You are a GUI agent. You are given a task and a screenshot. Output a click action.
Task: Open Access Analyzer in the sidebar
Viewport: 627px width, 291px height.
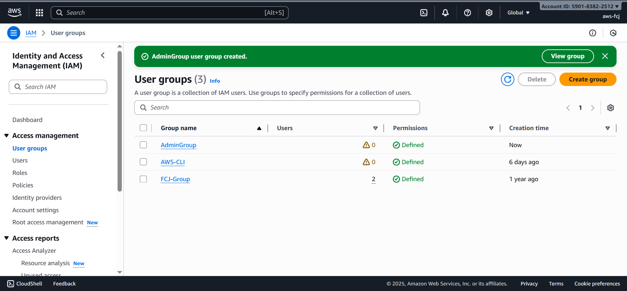pyautogui.click(x=34, y=250)
